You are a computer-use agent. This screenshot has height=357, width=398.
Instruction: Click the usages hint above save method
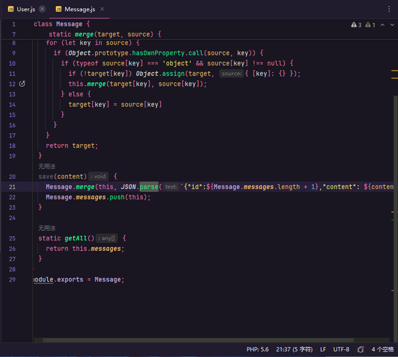(x=47, y=166)
